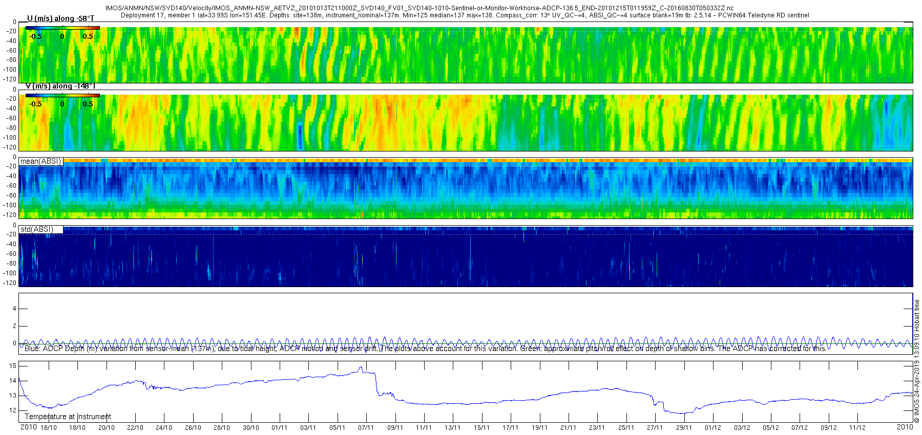Click the '09/12' date tick label
The width and height of the screenshot is (922, 435).
click(829, 428)
